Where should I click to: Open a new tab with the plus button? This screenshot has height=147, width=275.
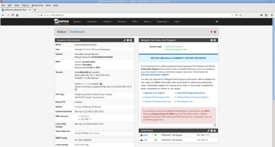[35, 10]
